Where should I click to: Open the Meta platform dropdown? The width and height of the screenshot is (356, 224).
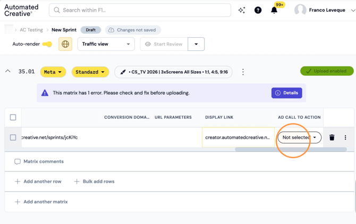[x=53, y=72]
